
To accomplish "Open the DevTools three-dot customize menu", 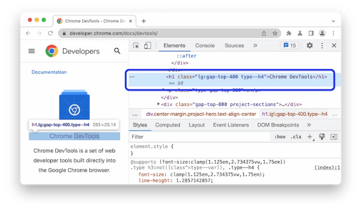I will 322,46.
